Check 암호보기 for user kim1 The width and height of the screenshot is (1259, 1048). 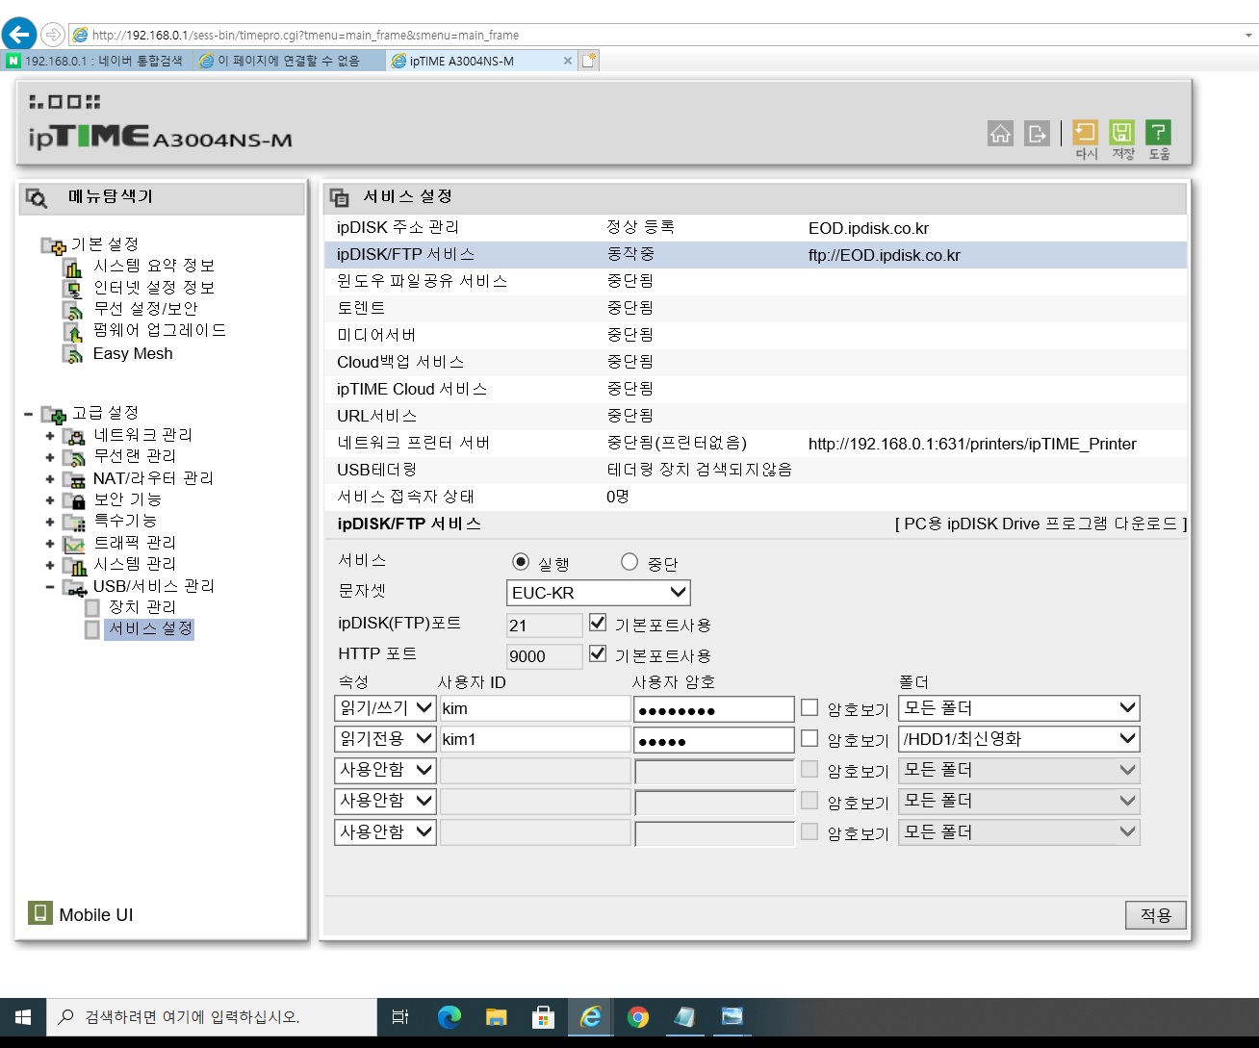[x=809, y=738]
